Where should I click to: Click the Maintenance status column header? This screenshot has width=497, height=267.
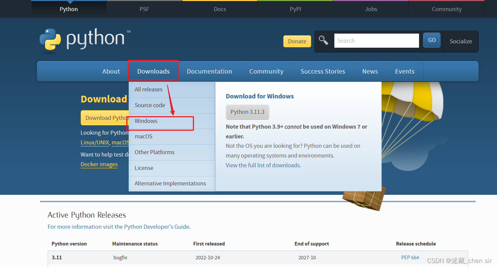click(x=135, y=244)
